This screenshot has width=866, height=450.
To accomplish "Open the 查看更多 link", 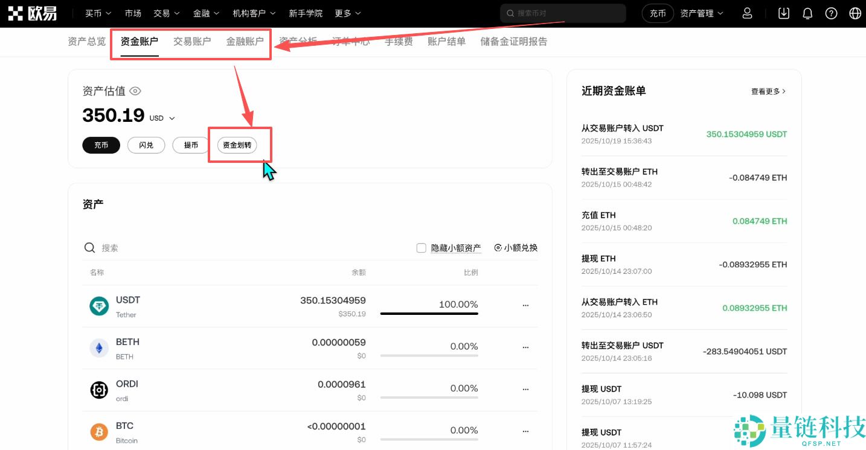I will 766,90.
